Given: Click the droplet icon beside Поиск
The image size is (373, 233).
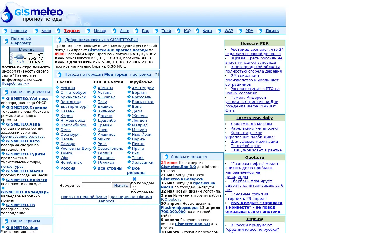Looking at the screenshot, I should (260, 31).
